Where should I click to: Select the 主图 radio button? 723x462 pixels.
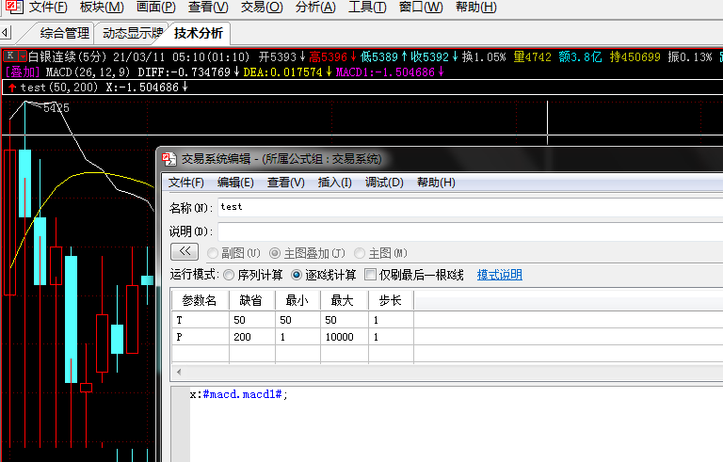pyautogui.click(x=360, y=253)
